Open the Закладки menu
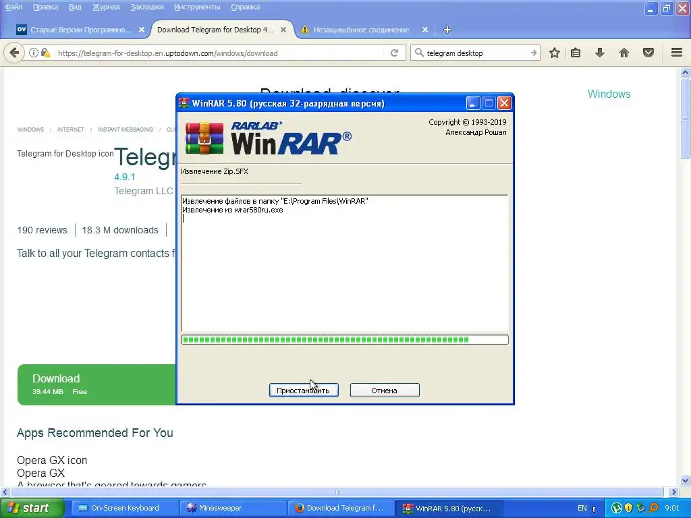 click(146, 7)
